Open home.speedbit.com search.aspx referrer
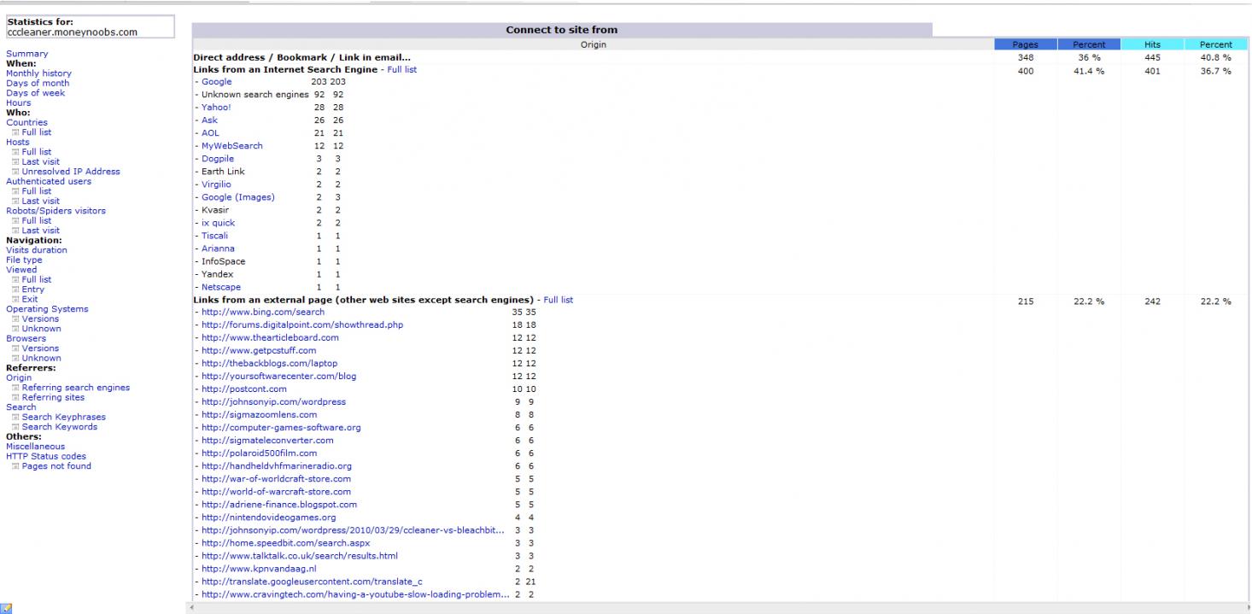Image resolution: width=1252 pixels, height=614 pixels. coord(285,543)
